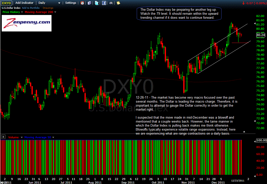This screenshot has width=267, height=184.
Task: Click the 100.00 volume scale label
Action: pos(261,140)
